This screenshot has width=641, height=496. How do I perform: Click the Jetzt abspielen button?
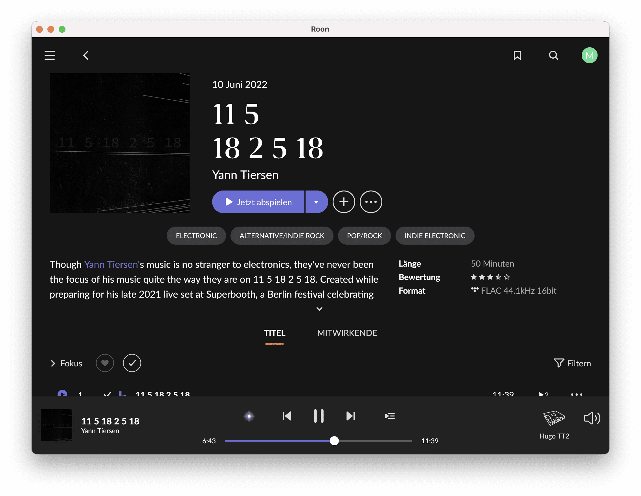[x=258, y=202]
